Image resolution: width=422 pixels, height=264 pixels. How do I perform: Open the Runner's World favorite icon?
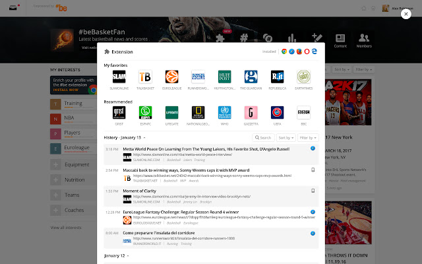198,77
